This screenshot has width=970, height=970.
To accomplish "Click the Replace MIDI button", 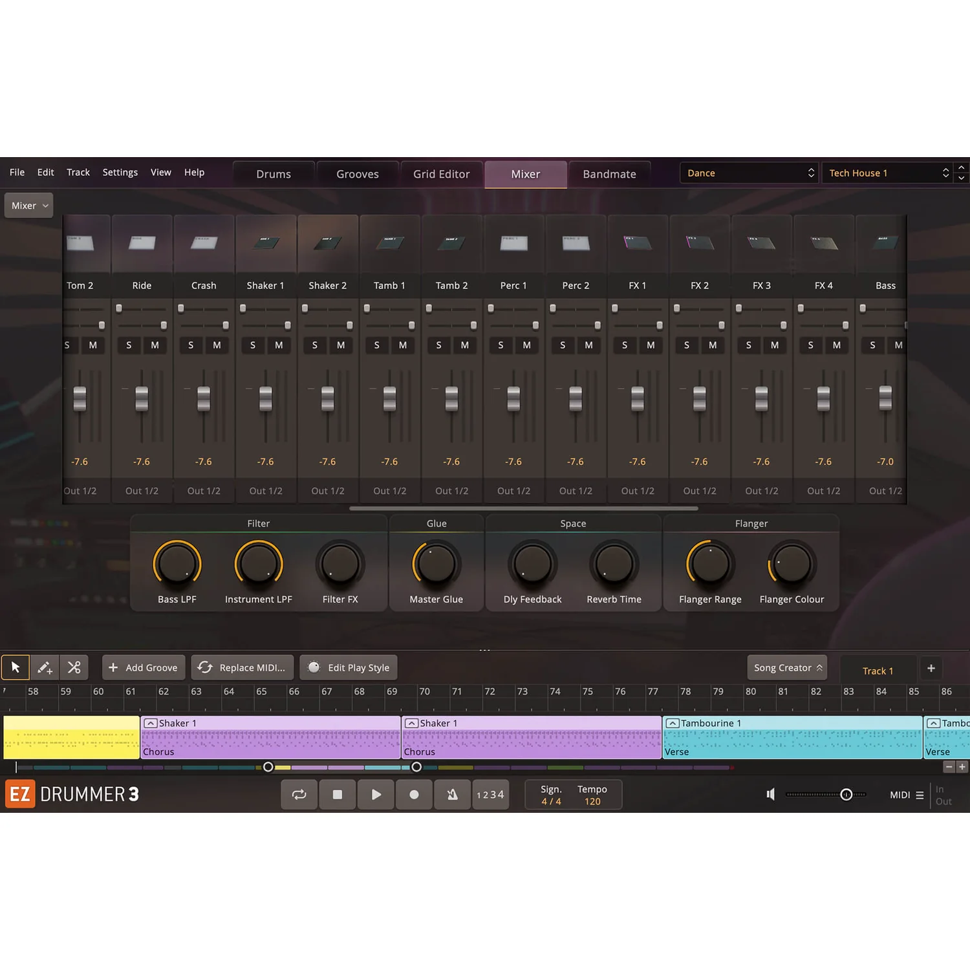I will coord(242,667).
